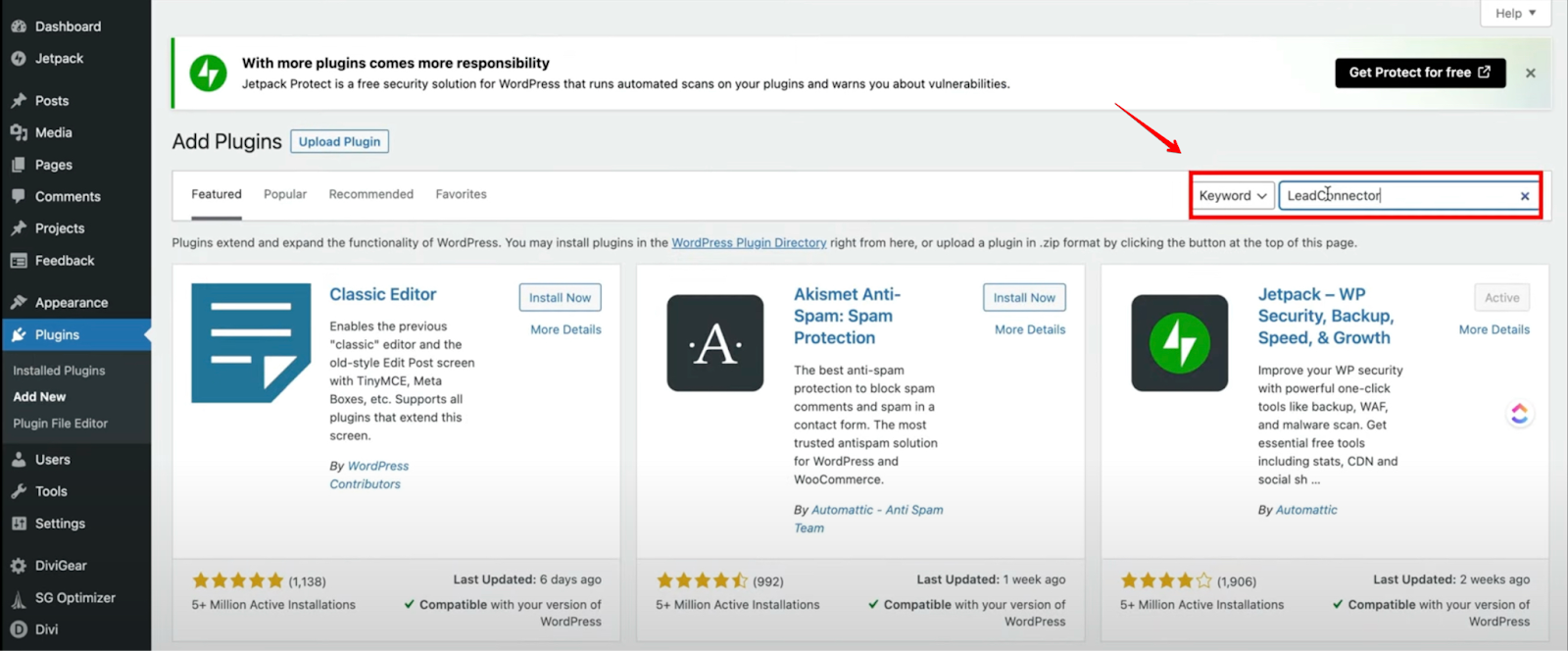
Task: Click the Jetpack Protect banner logo
Action: [x=208, y=73]
